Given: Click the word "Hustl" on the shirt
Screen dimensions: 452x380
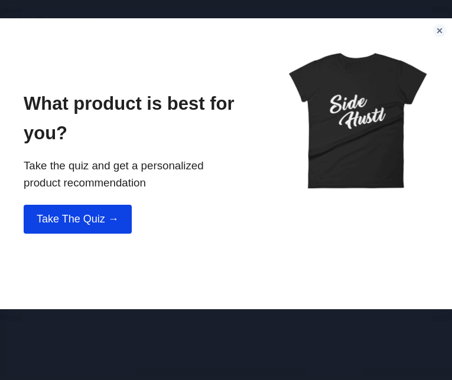Looking at the screenshot, I should coord(364,119).
